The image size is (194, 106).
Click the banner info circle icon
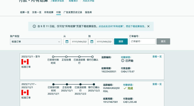click(x=34, y=26)
